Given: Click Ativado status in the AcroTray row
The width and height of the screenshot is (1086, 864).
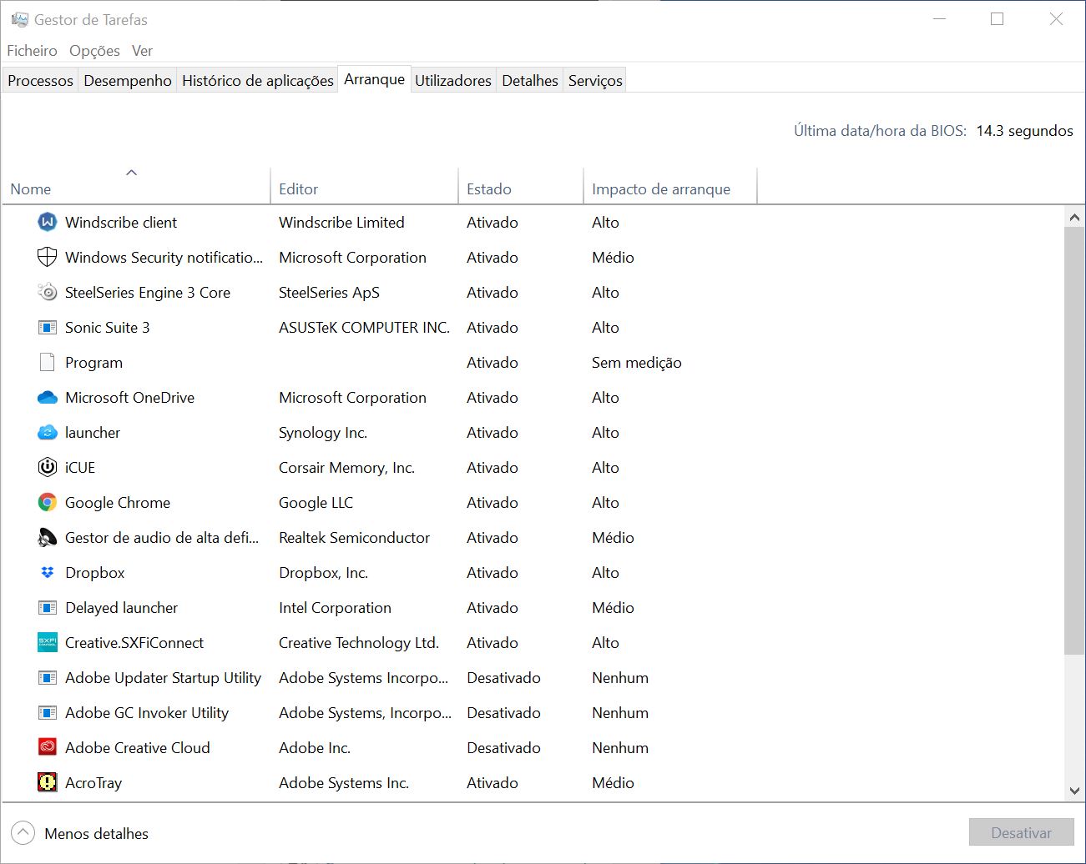Looking at the screenshot, I should (492, 782).
